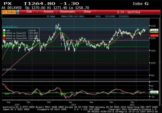Click the 7/21/2005 start date

(x=110, y=16)
